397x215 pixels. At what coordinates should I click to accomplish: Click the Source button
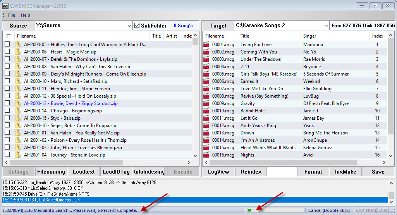coord(18,26)
